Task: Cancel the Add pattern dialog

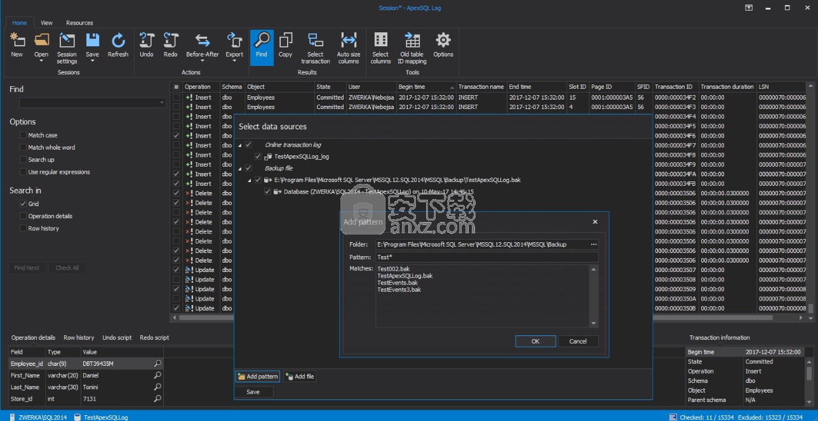Action: pyautogui.click(x=578, y=341)
